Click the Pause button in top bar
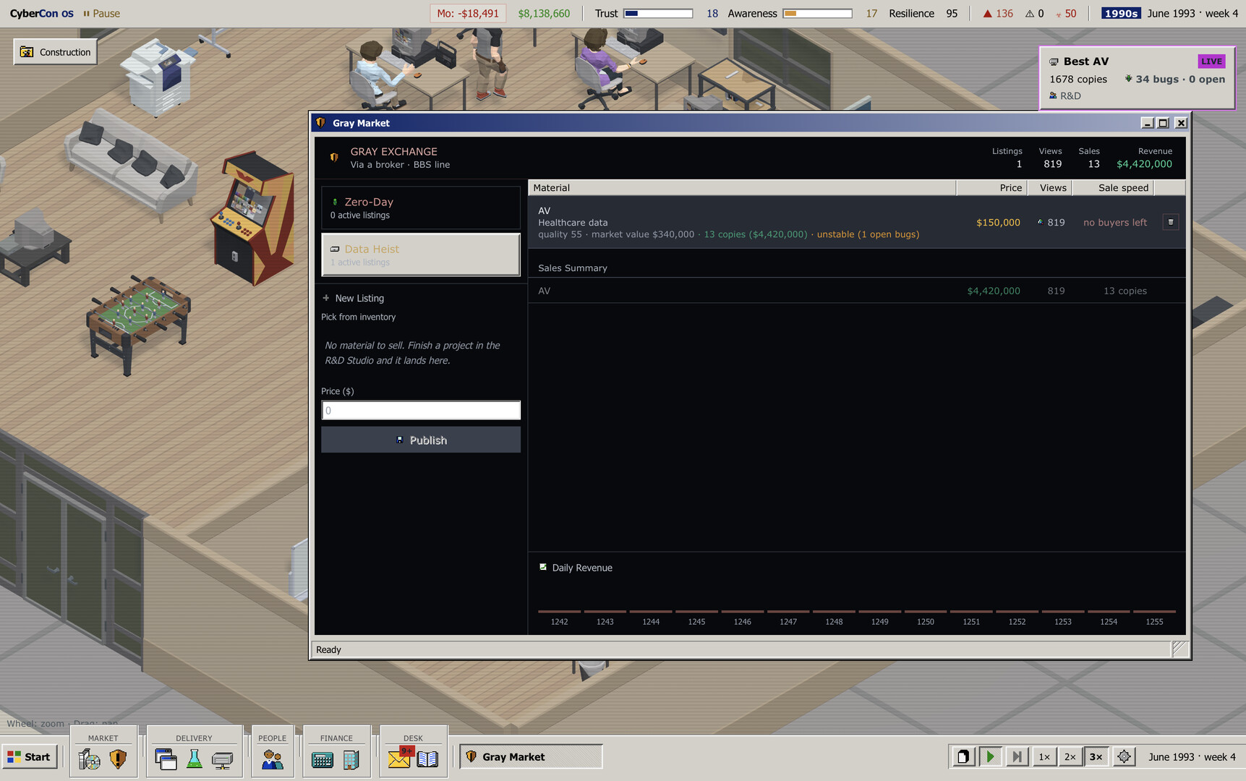Image resolution: width=1246 pixels, height=781 pixels. click(102, 13)
